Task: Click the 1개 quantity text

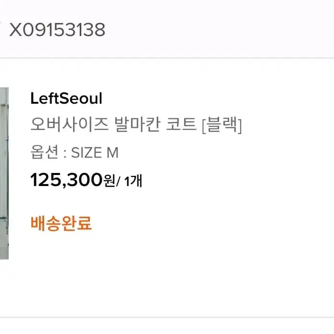Action: [133, 182]
